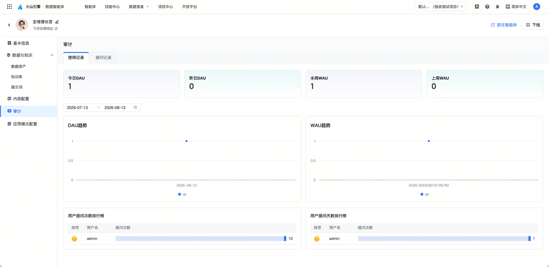Image resolution: width=549 pixels, height=267 pixels.
Task: Open the notifications bell
Action: tap(498, 7)
